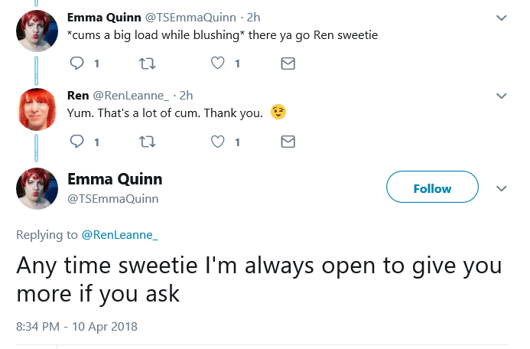
Task: Follow Emma Quinn
Action: coord(432,188)
